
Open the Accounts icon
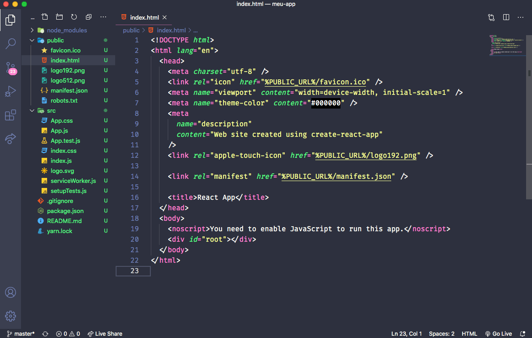coord(11,293)
